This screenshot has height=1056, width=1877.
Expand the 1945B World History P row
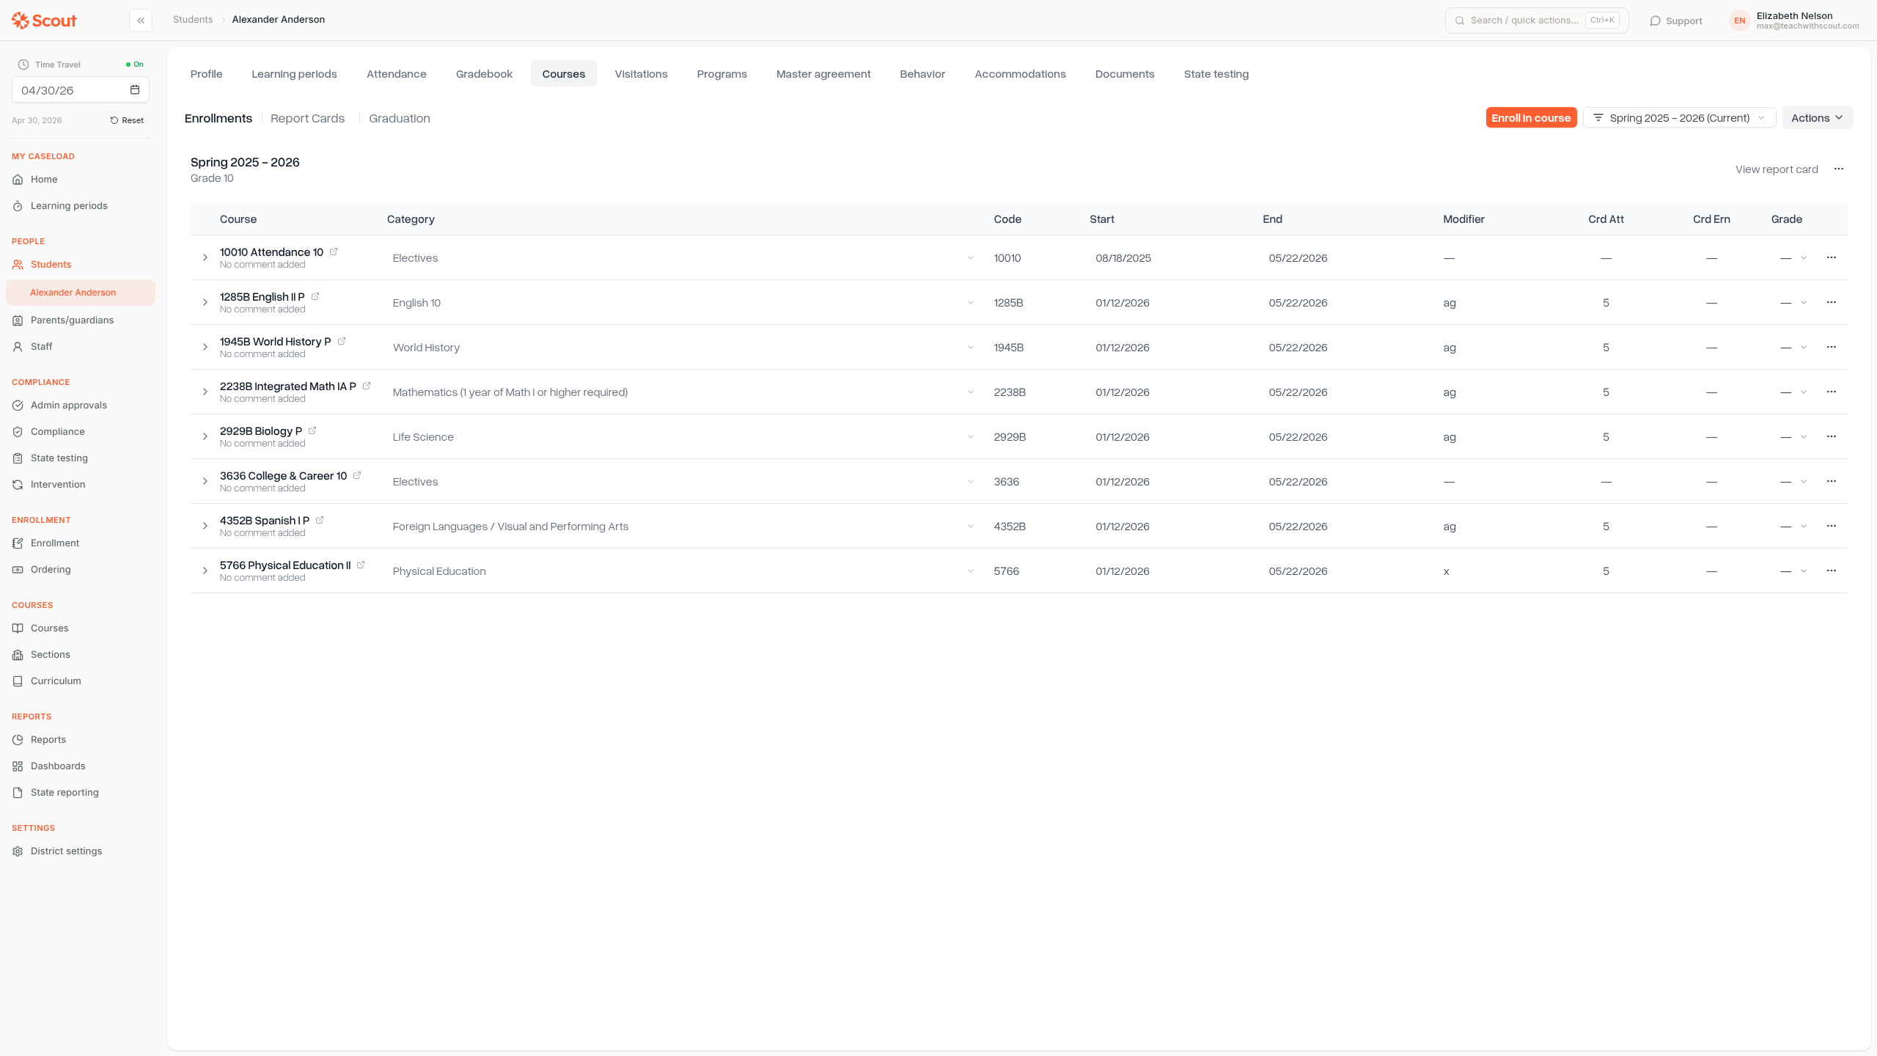click(x=205, y=347)
